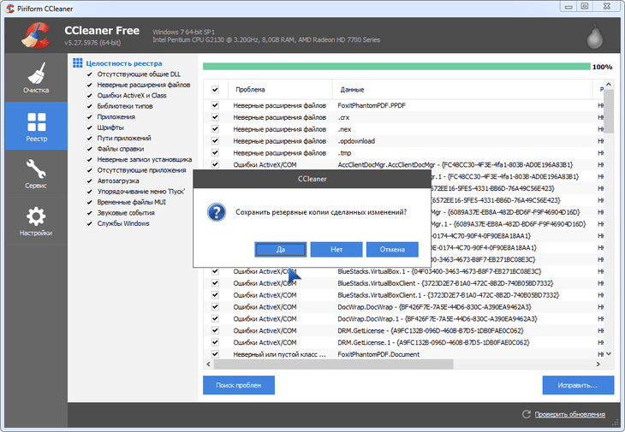The width and height of the screenshot is (625, 432).
Task: Toggle Автозагрузка checkbox
Action: (90, 180)
